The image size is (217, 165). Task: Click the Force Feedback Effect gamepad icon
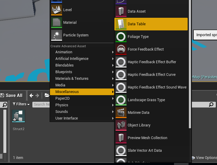pos(121,49)
